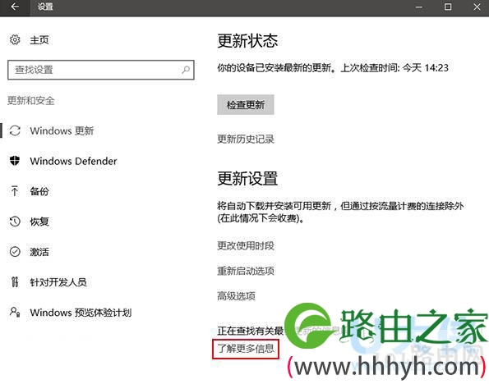Open Windows 预览体验计划 page
This screenshot has width=489, height=384.
pyautogui.click(x=81, y=313)
